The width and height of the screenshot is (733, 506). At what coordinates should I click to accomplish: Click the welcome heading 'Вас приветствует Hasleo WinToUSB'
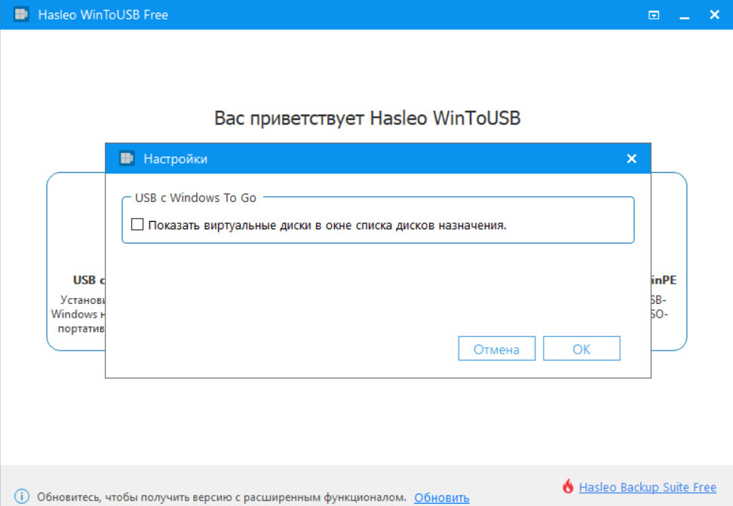point(367,118)
